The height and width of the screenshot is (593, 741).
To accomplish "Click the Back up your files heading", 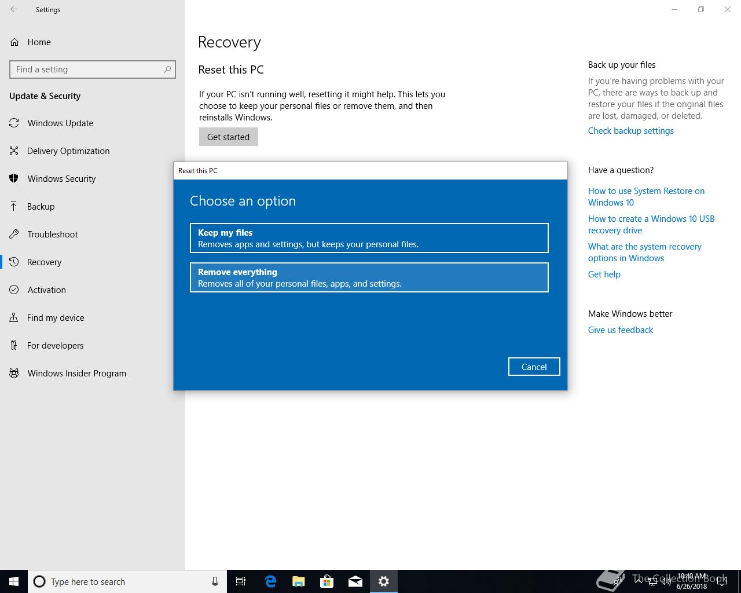I will pos(622,65).
